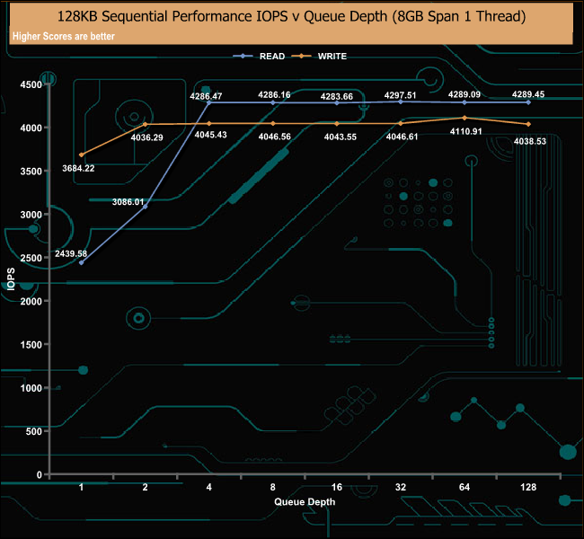This screenshot has width=584, height=539.
Task: Select READ data label 2439.58
Action: click(71, 253)
